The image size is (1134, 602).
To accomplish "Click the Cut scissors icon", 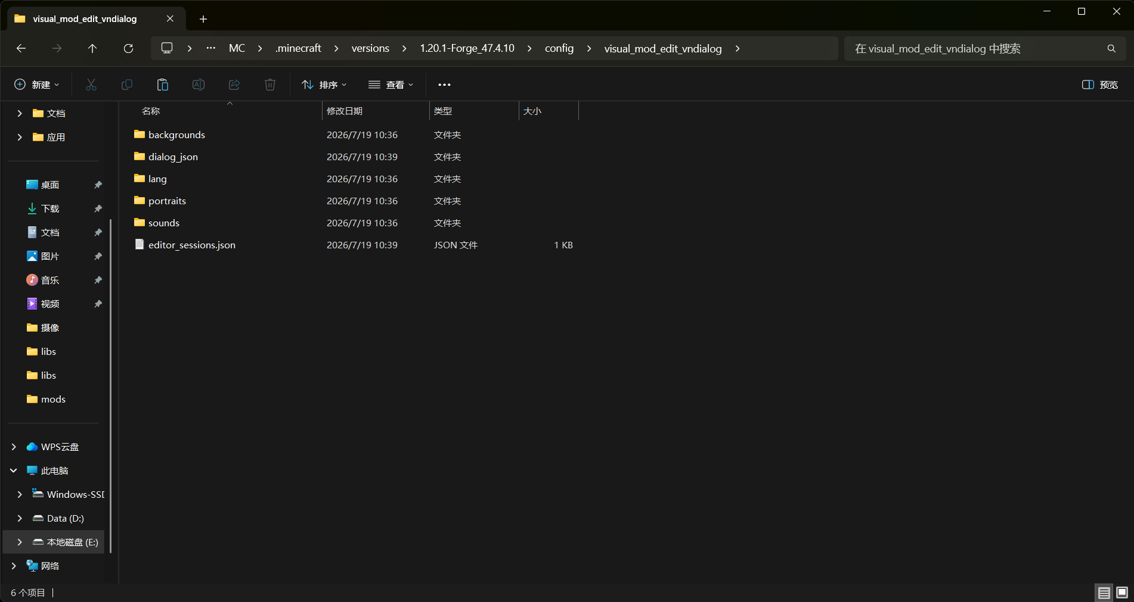I will [x=91, y=85].
